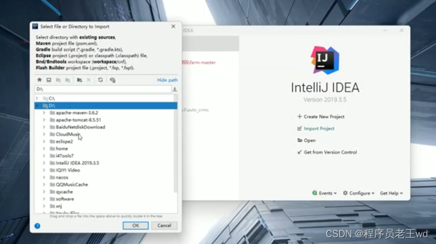Select the Project directory toolbar icon

(58, 80)
